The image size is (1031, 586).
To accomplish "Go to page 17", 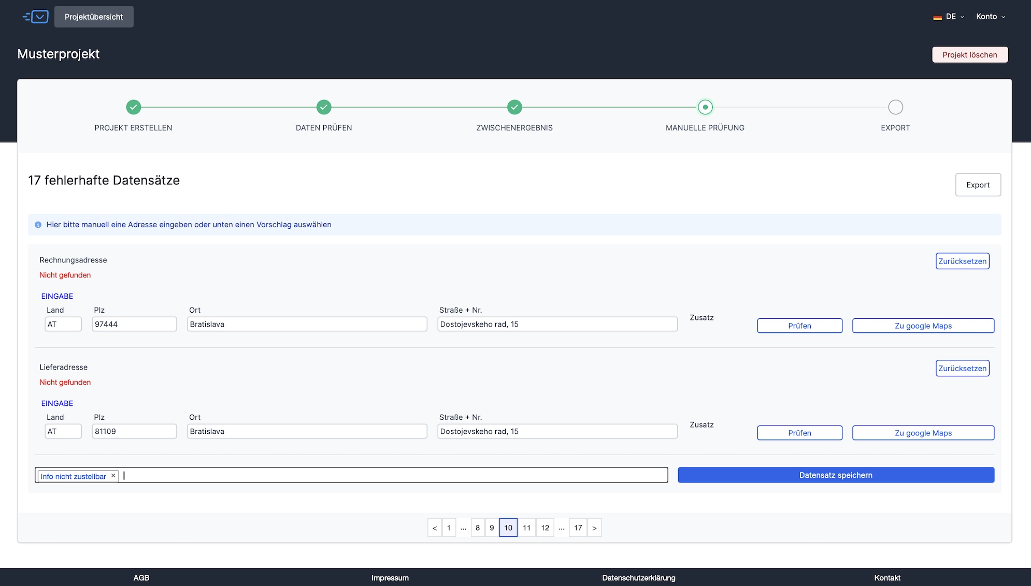I will point(578,528).
